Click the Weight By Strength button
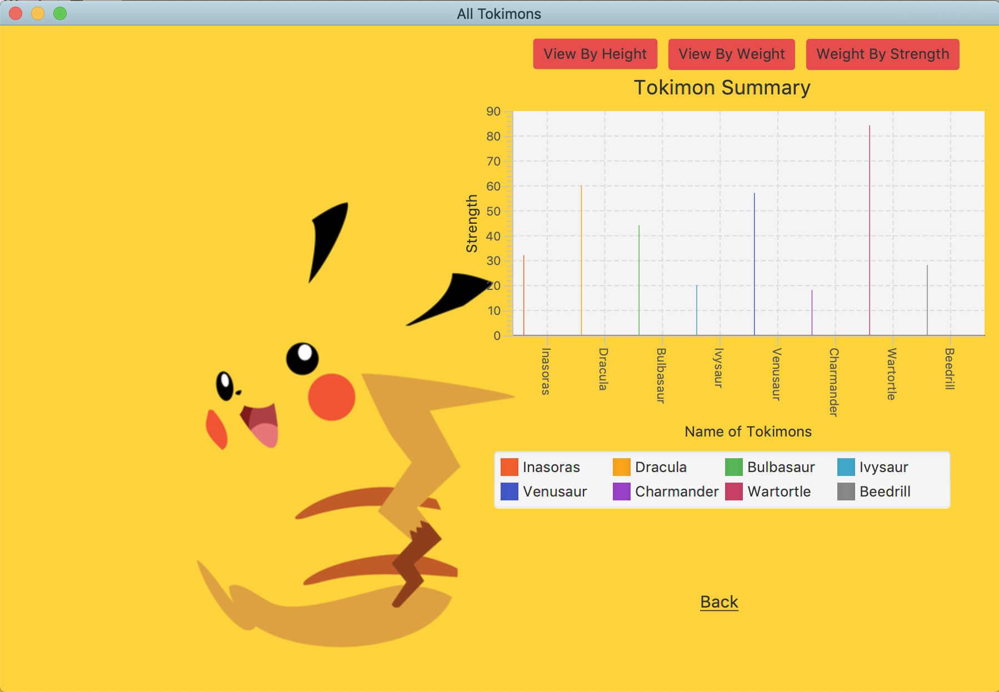The image size is (999, 692). tap(882, 54)
